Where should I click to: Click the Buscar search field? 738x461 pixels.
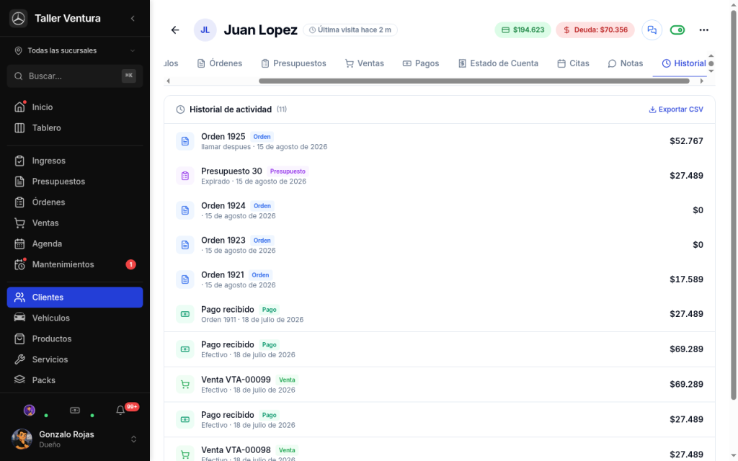pyautogui.click(x=75, y=76)
